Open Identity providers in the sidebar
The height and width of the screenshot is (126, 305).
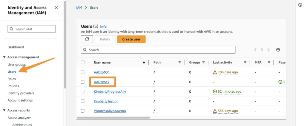tap(21, 93)
